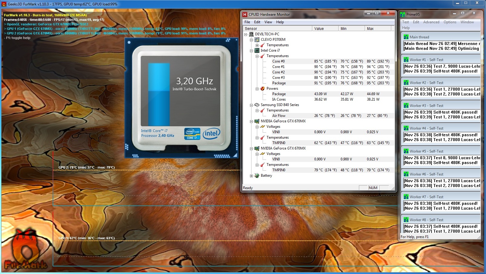Viewport: 486px width, 274px height.
Task: Open HWMonitor's Edit menu
Action: 257,22
